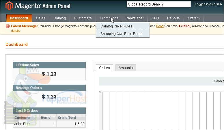
Task: Open the Sales menu
Action: pos(41,18)
